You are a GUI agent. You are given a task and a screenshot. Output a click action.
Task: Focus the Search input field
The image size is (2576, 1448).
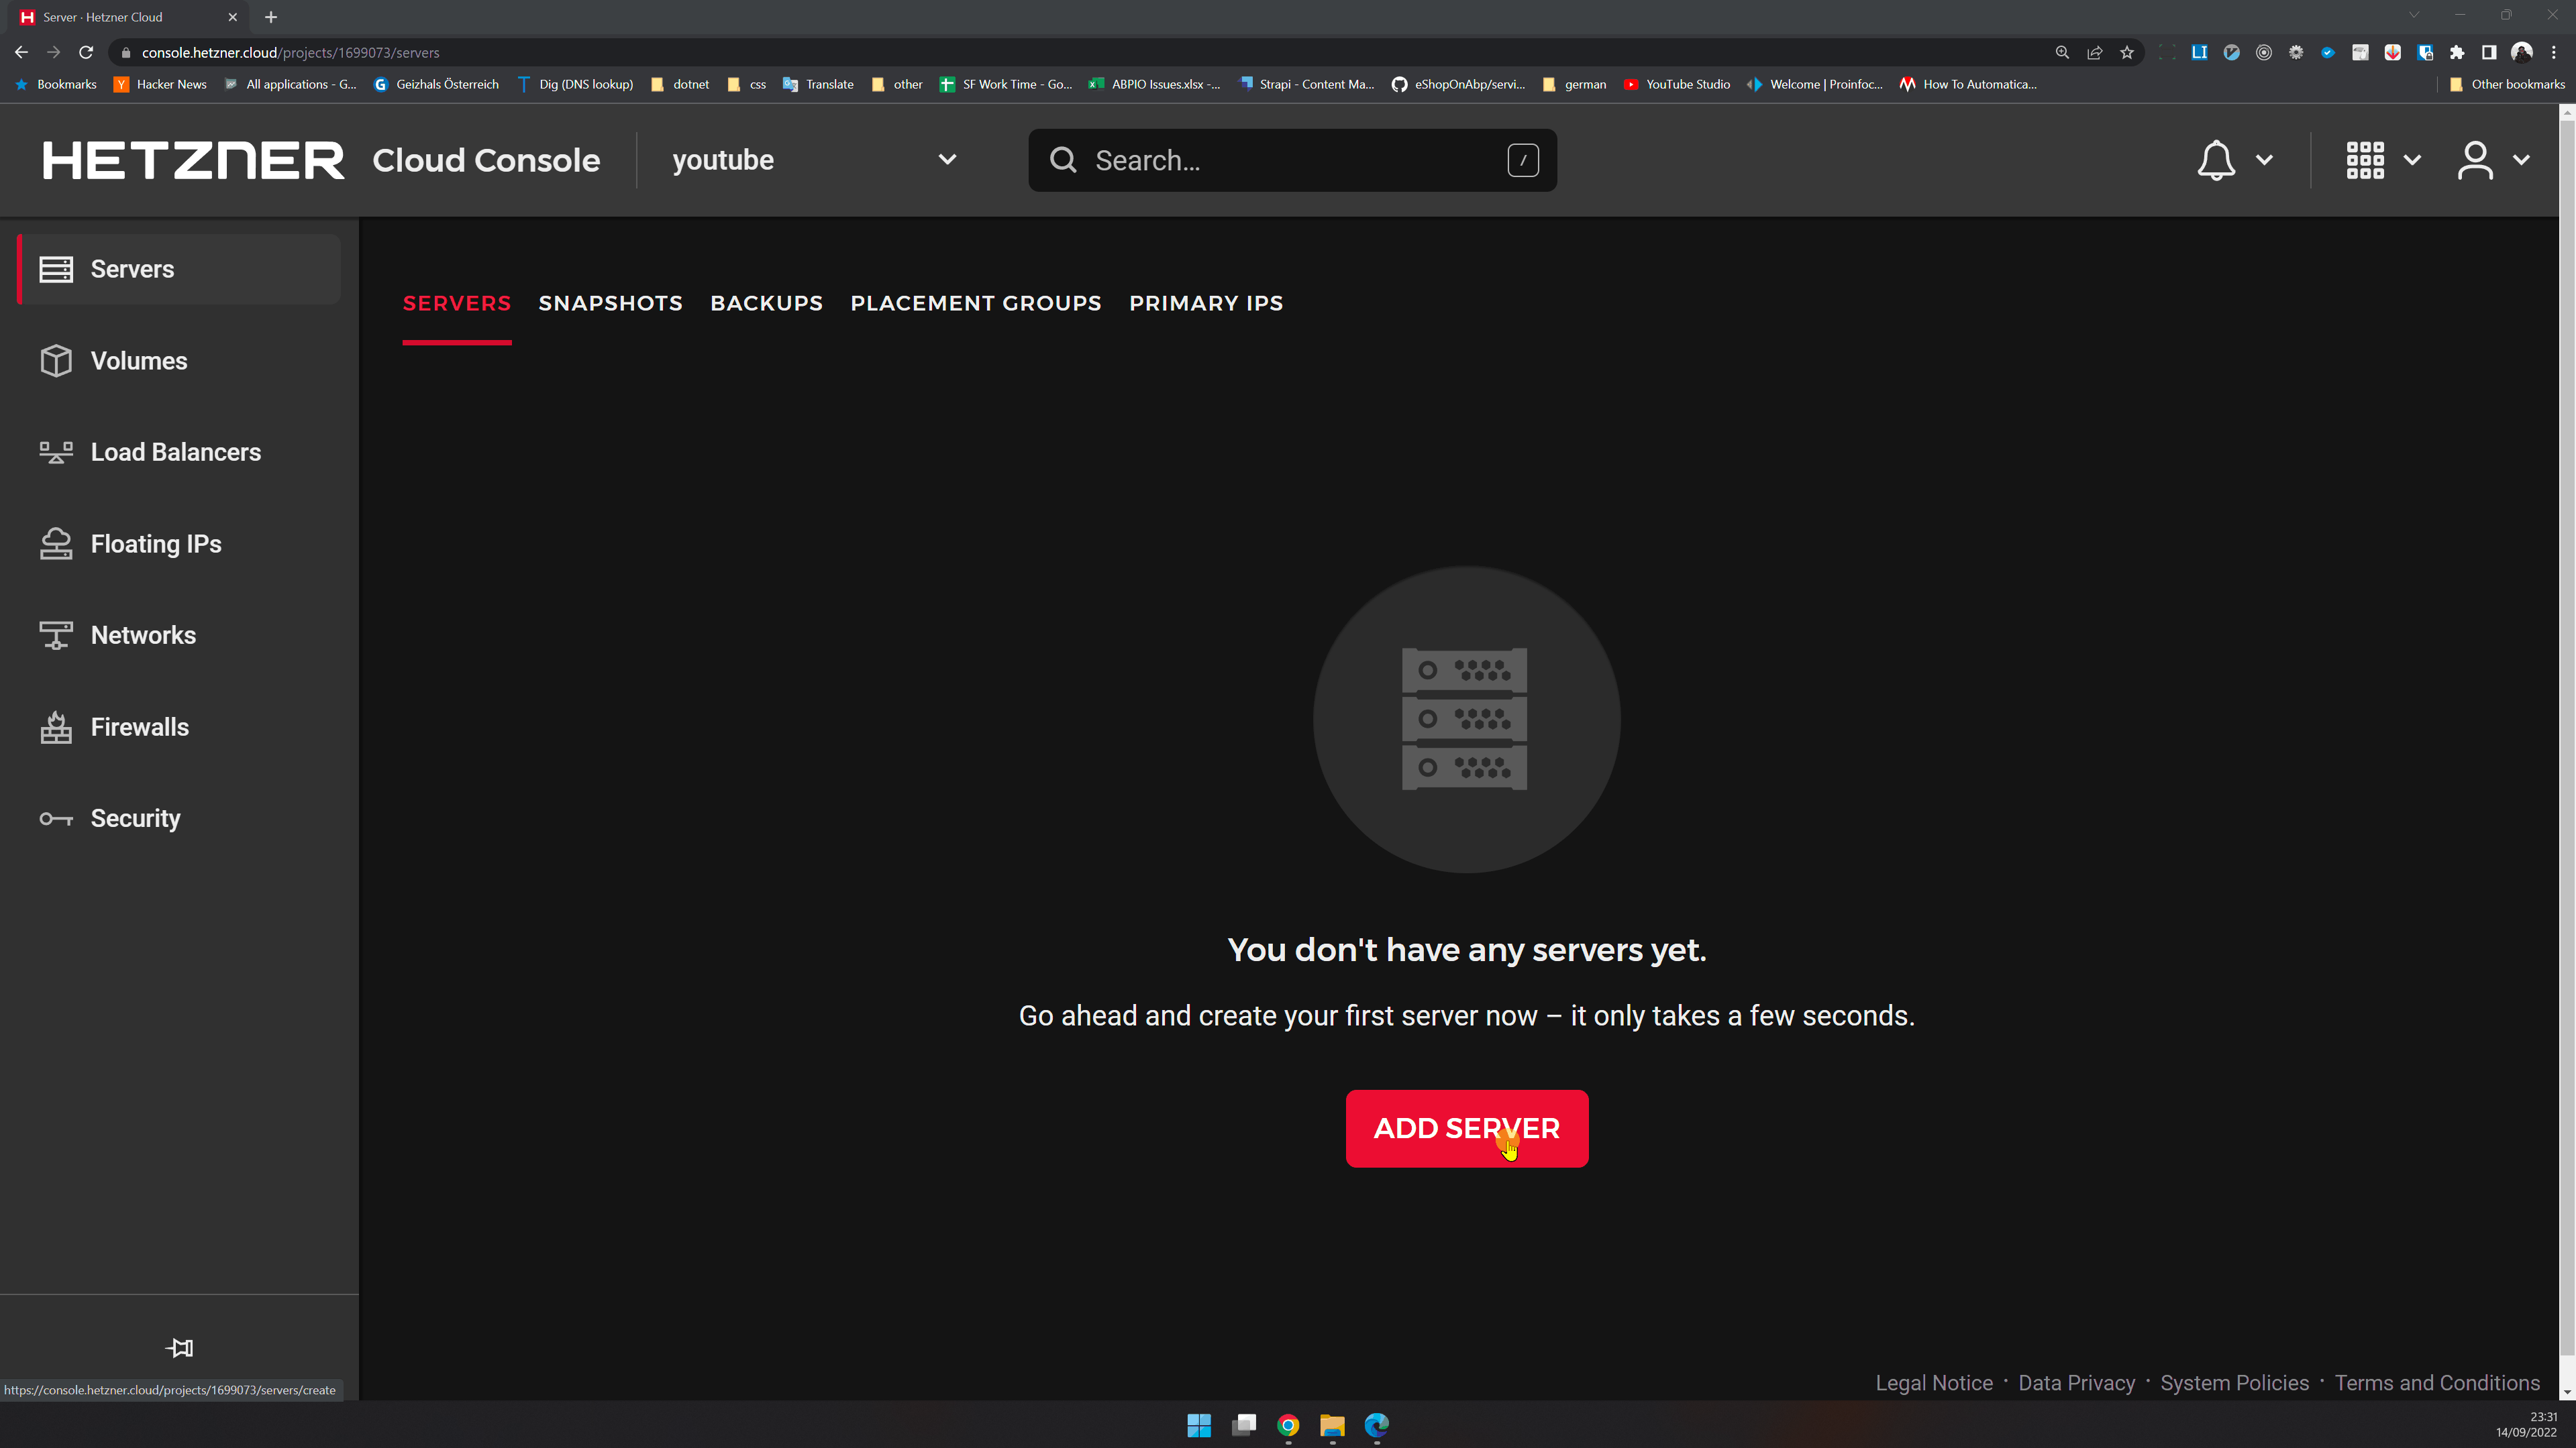tap(1290, 160)
